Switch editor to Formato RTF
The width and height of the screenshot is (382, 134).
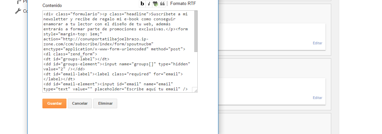(x=183, y=4)
